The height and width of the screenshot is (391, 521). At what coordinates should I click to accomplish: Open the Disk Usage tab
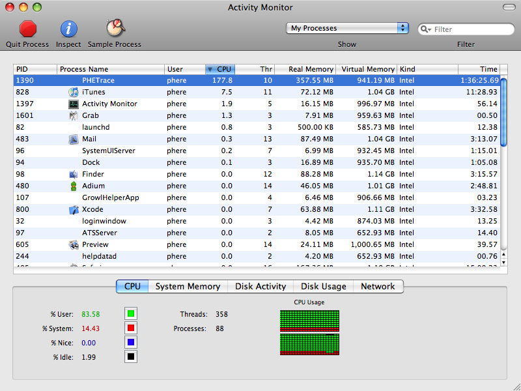point(323,286)
